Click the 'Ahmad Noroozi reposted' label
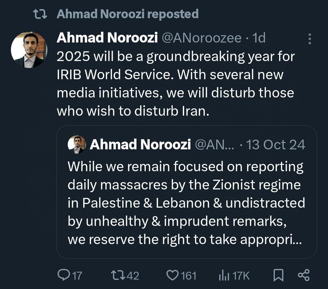Image resolution: width=328 pixels, height=289 pixels. 128,14
